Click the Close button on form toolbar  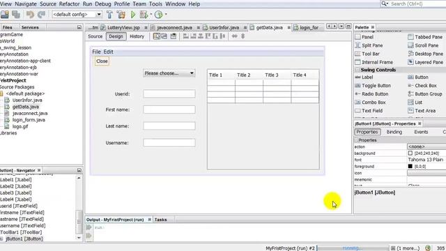pyautogui.click(x=102, y=61)
